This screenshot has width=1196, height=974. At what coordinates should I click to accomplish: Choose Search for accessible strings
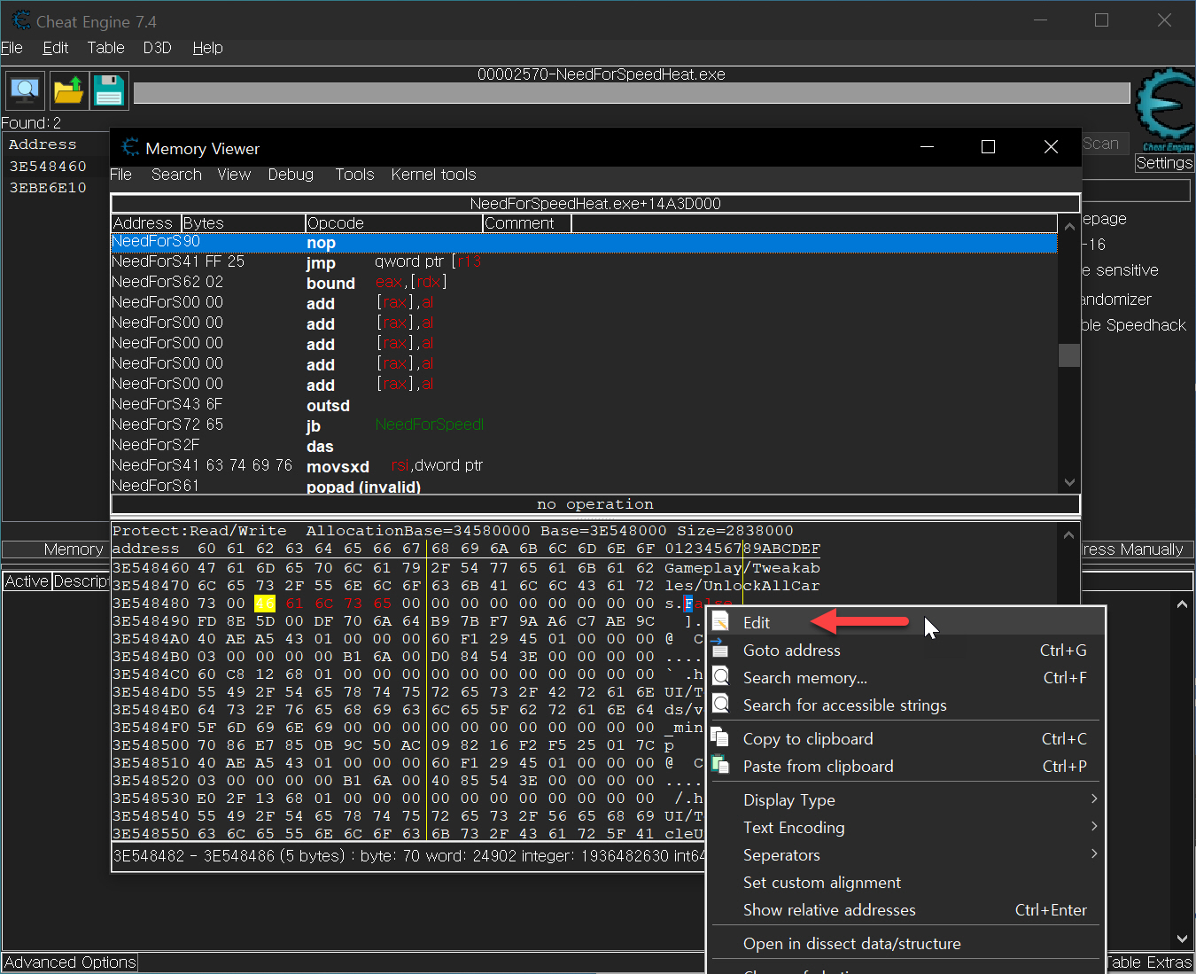[x=905, y=705]
